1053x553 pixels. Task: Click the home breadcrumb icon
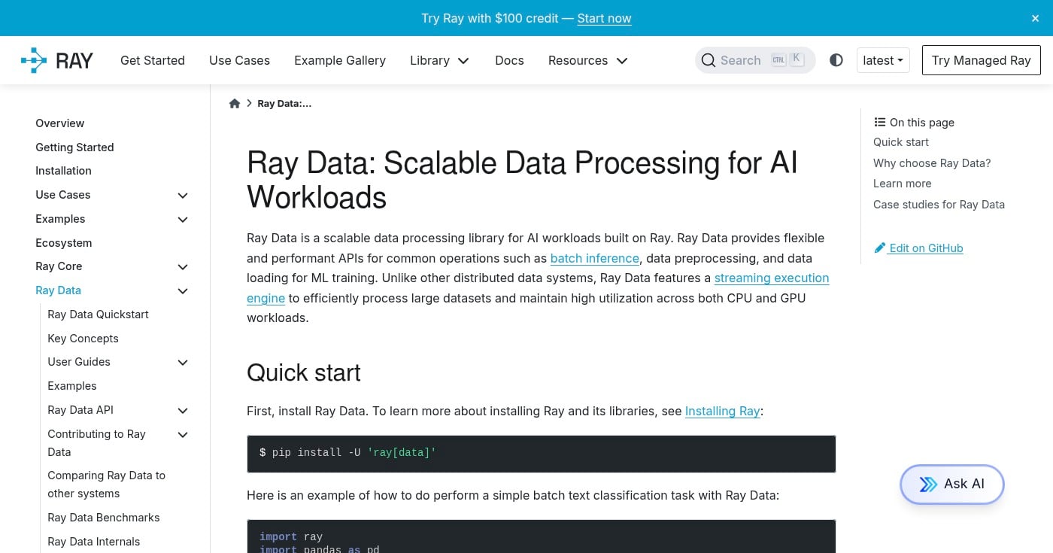(x=235, y=104)
